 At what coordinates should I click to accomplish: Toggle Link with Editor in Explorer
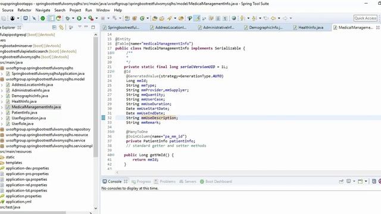click(61, 27)
